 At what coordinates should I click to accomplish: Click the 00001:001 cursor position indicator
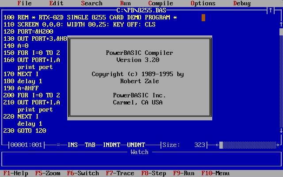tap(27, 145)
